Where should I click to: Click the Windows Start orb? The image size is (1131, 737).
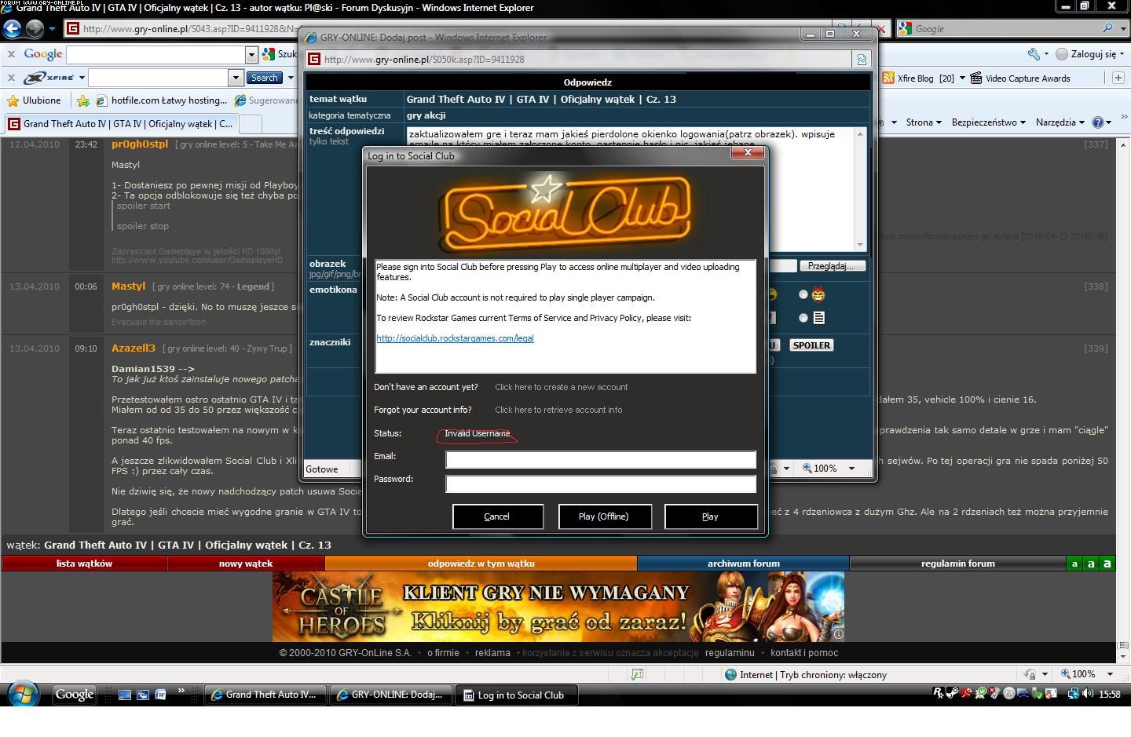pos(23,695)
